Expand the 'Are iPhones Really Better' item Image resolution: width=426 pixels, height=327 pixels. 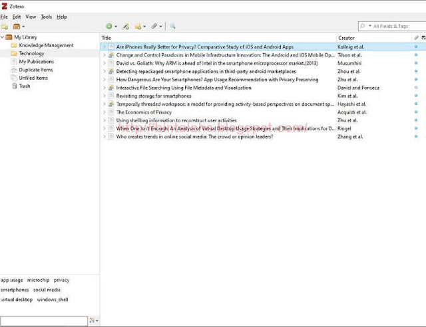click(x=105, y=47)
